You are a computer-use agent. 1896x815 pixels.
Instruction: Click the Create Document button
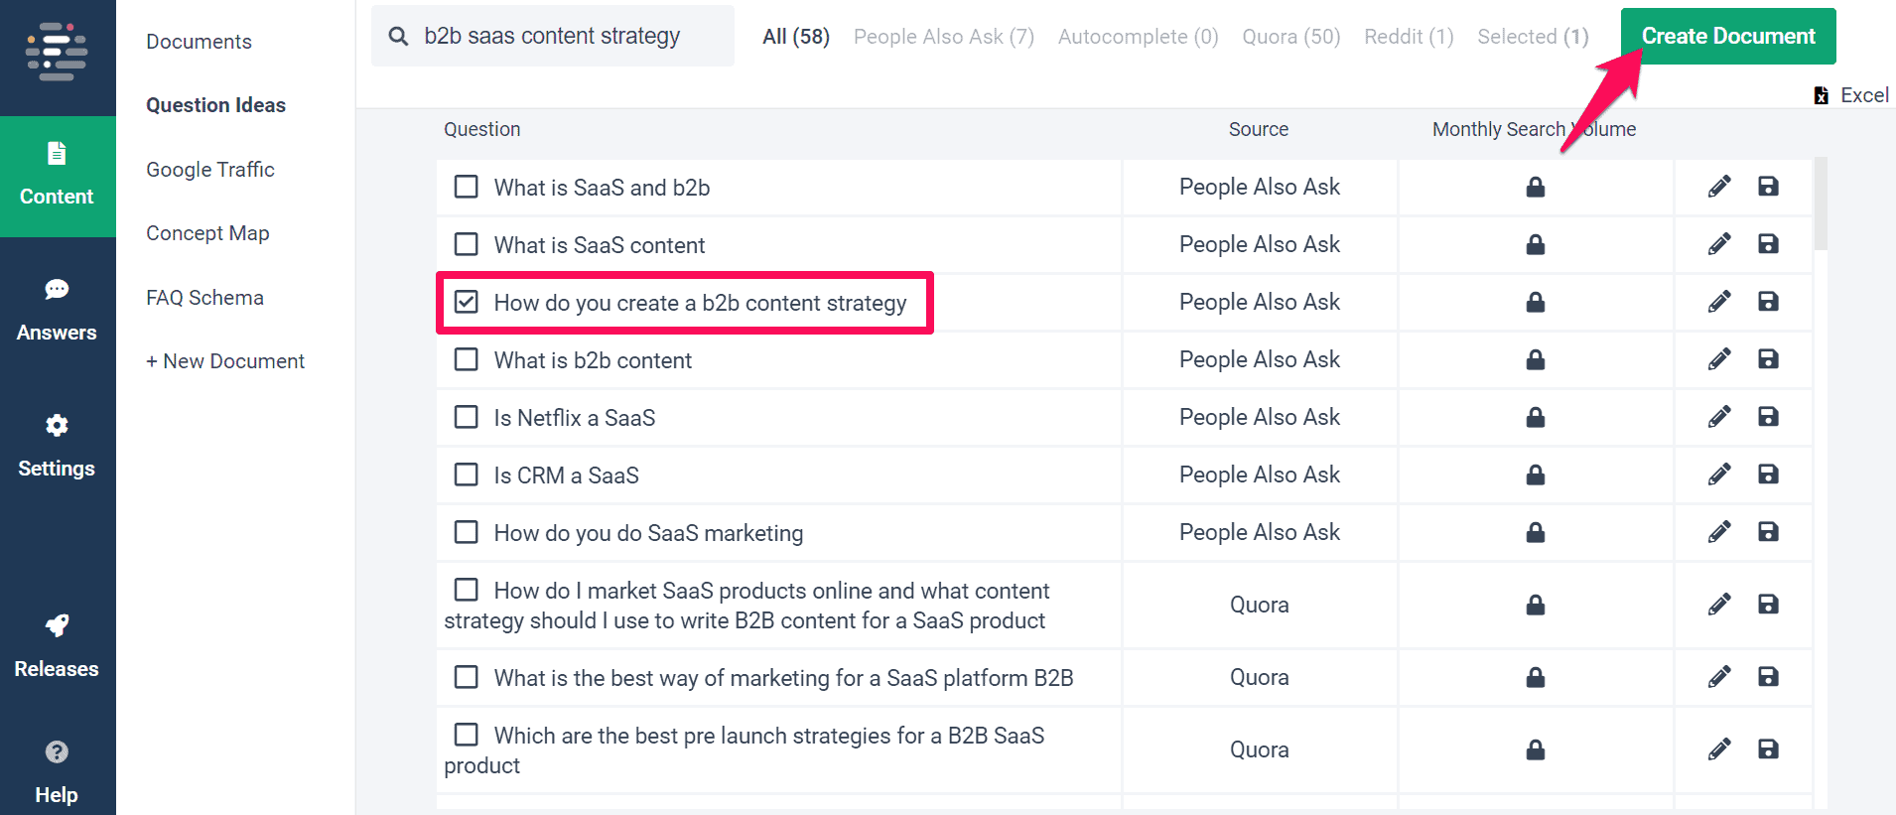[1727, 37]
